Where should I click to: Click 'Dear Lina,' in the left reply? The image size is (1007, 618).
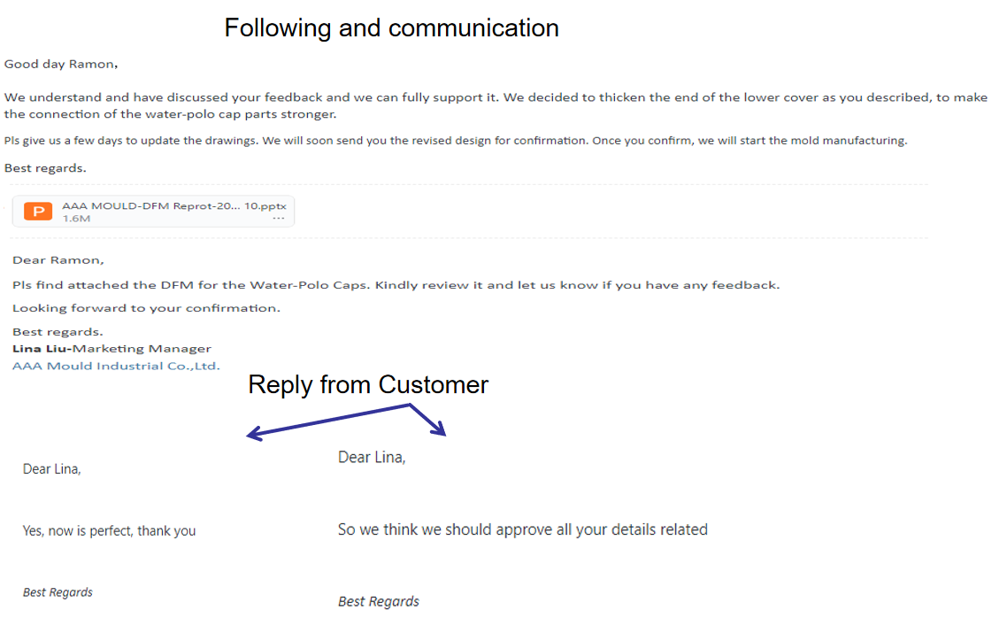point(52,469)
